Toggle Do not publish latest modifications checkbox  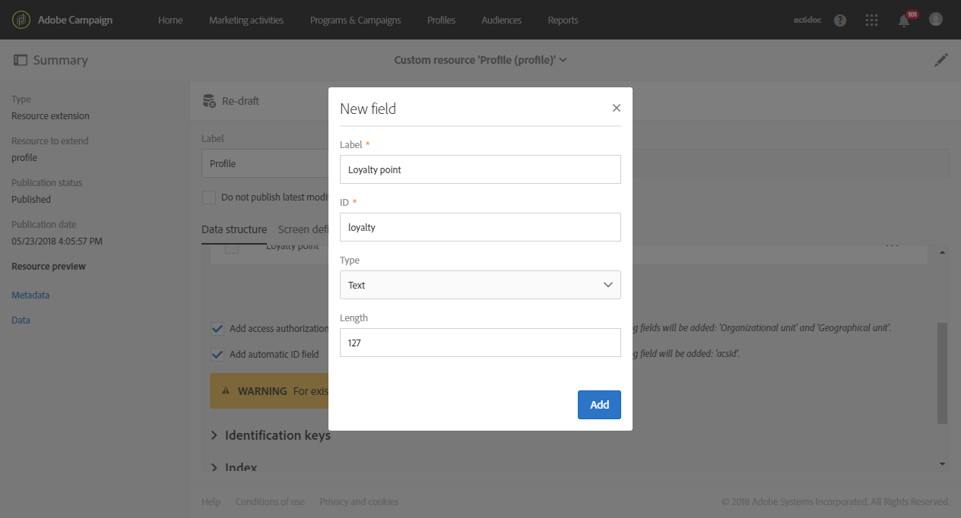[208, 197]
